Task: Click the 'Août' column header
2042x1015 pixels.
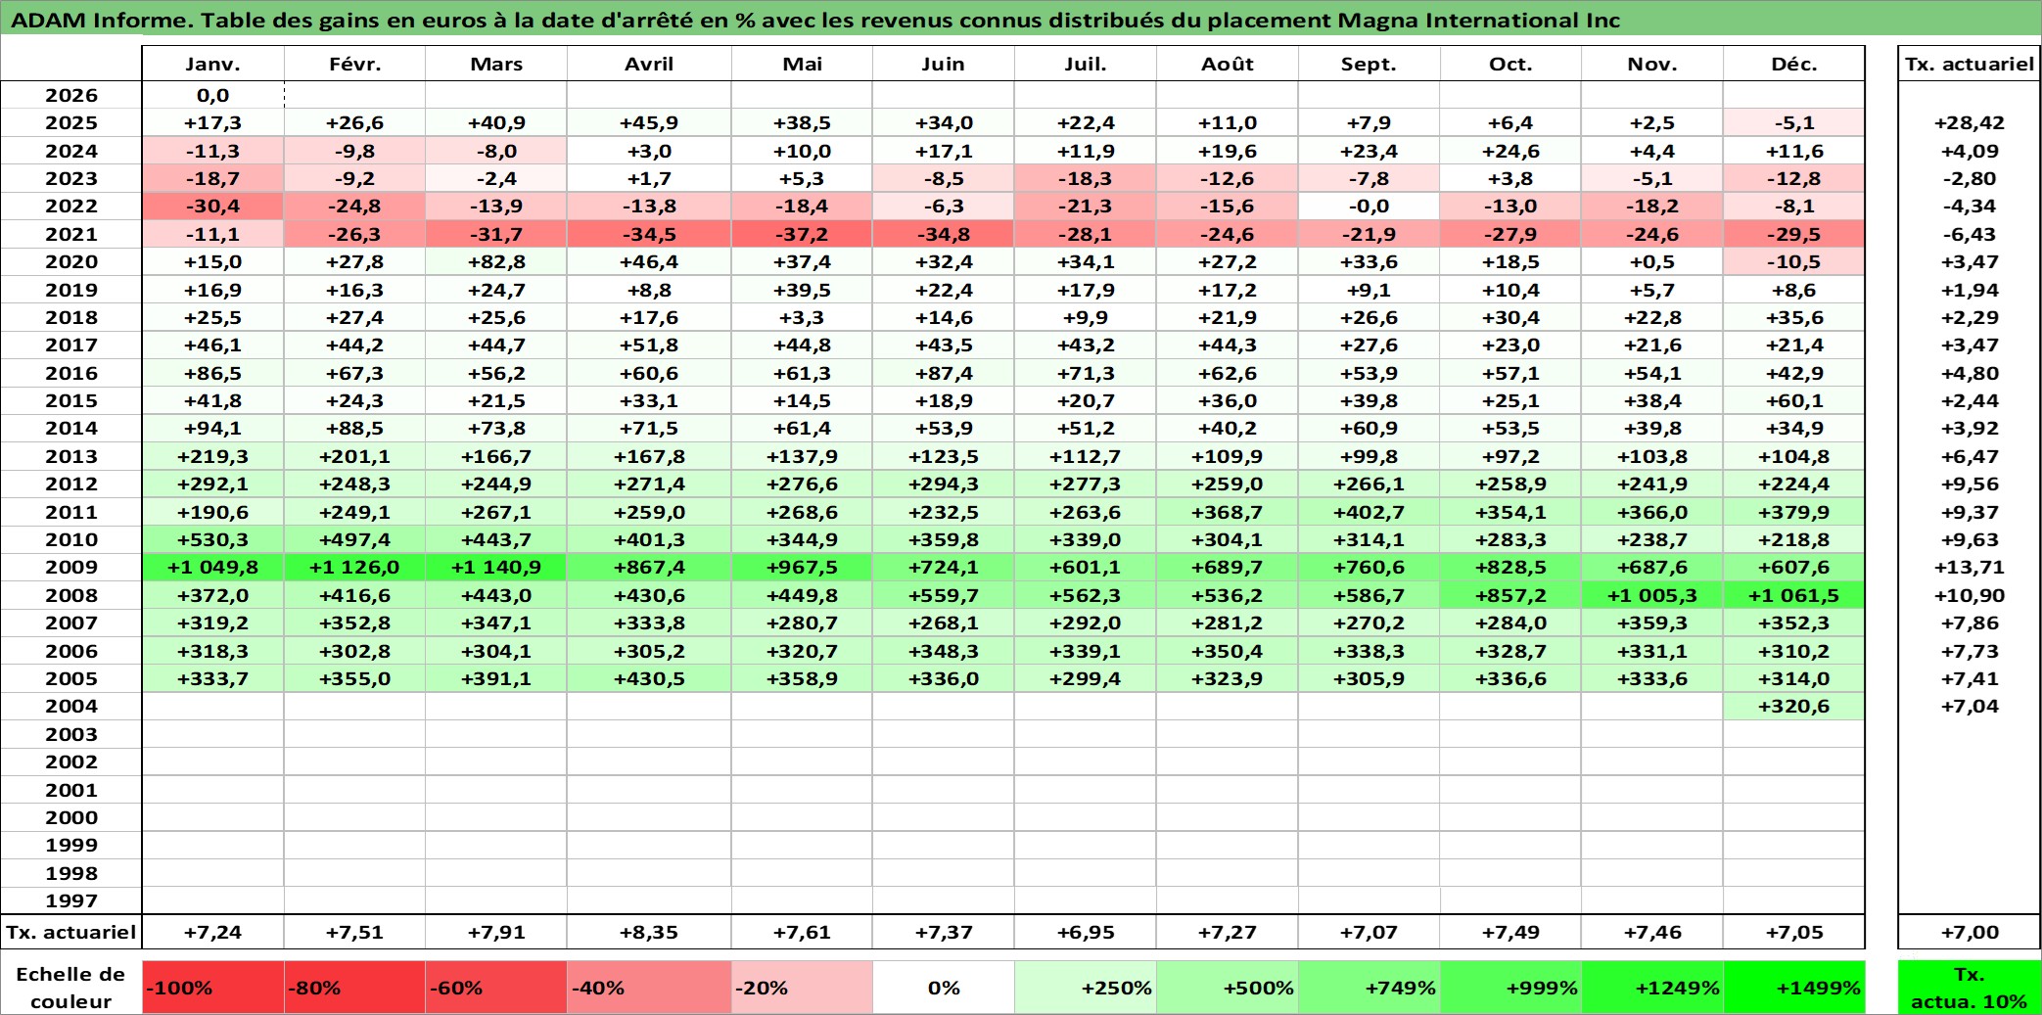Action: point(1228,64)
